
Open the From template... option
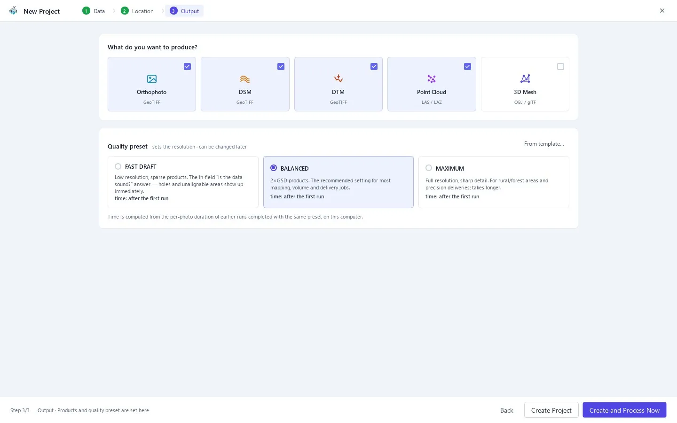(544, 144)
